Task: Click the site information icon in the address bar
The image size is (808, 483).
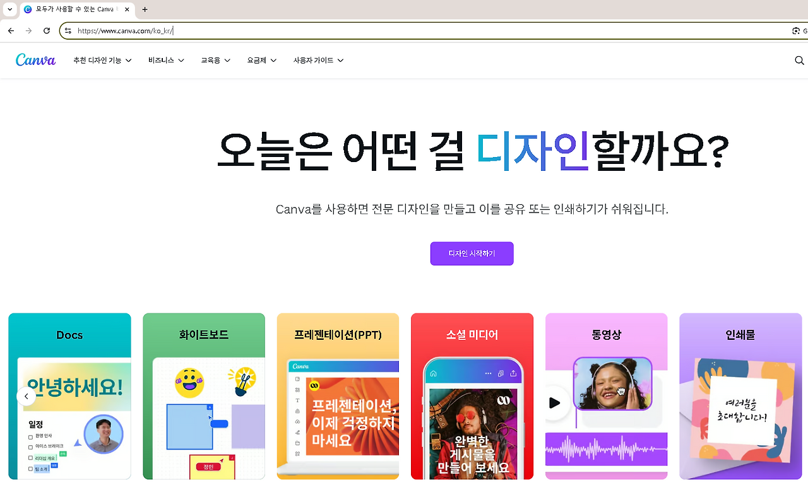Action: (67, 30)
